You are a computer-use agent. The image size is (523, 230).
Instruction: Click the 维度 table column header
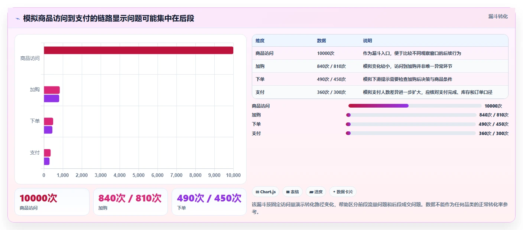coord(260,41)
